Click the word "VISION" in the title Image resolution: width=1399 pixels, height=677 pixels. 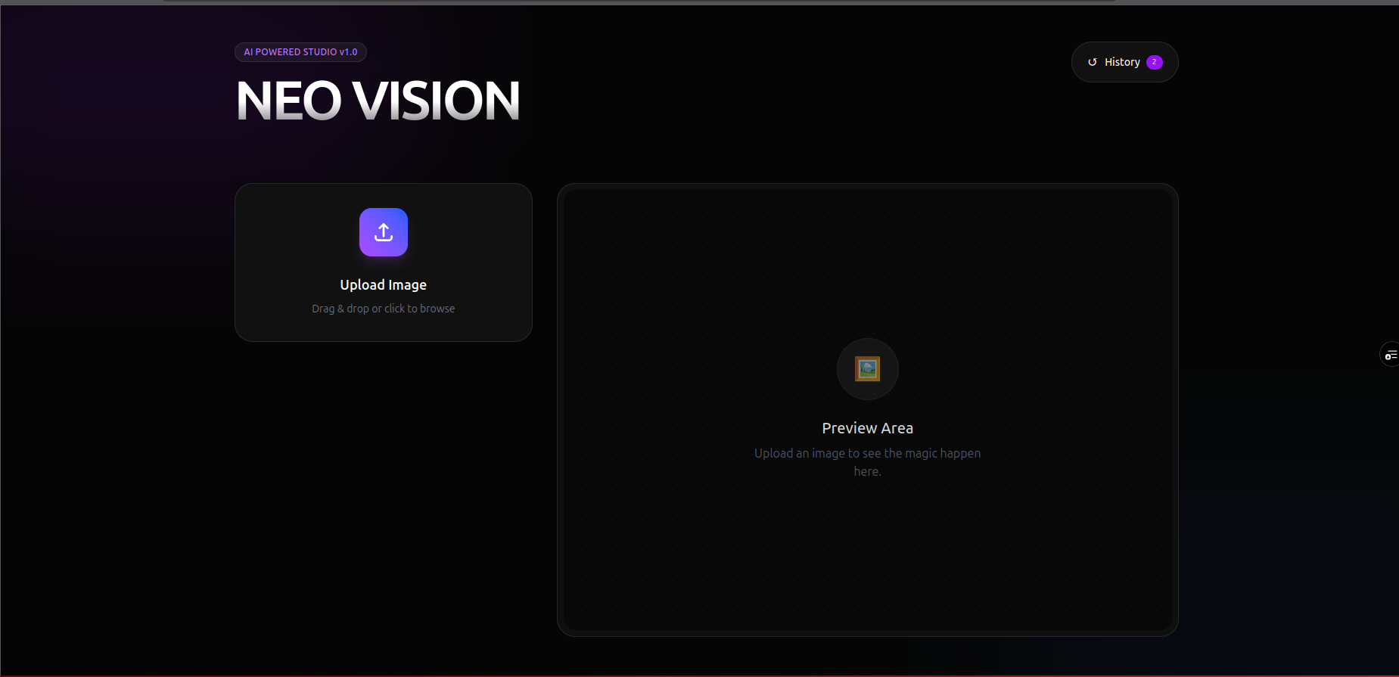[437, 101]
